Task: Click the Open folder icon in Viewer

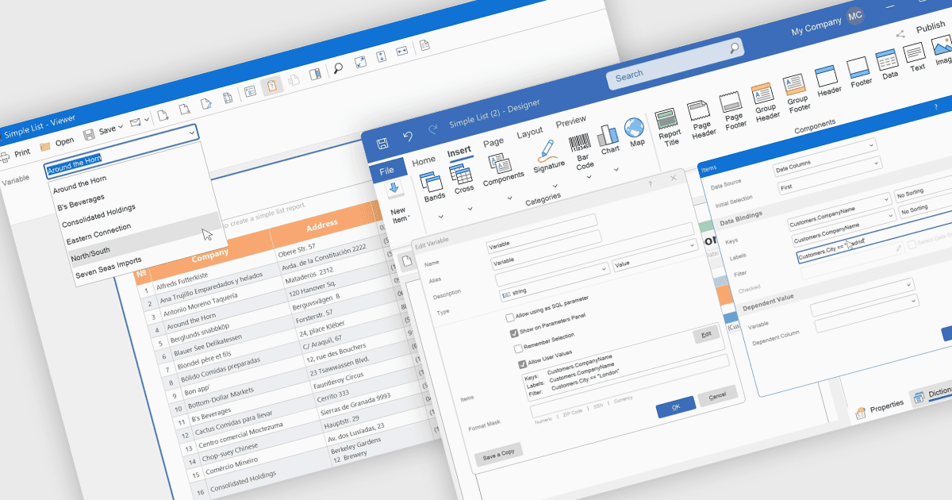Action: click(x=45, y=145)
